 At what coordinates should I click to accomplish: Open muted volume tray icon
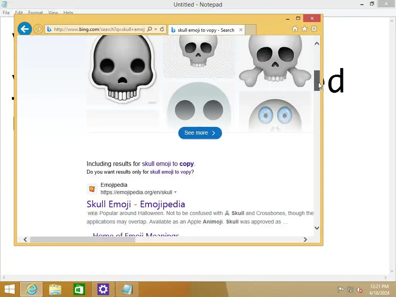pos(360,289)
